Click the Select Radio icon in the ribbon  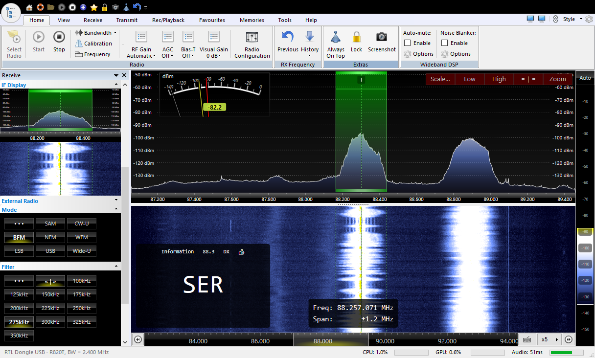[14, 44]
